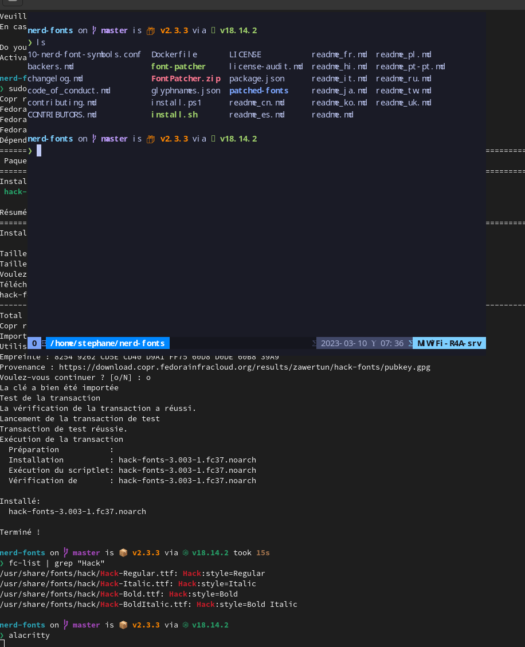Select the file readme_es.md
Image resolution: width=525 pixels, height=647 pixels.
(x=257, y=114)
